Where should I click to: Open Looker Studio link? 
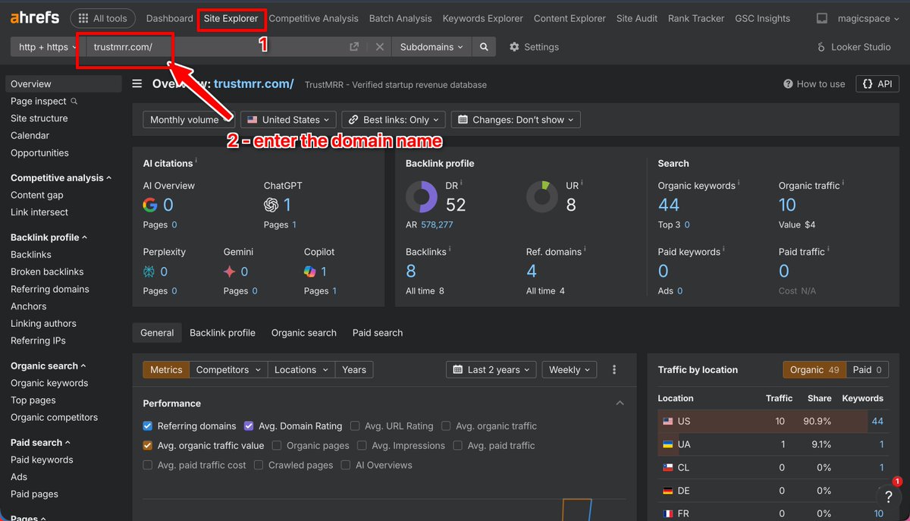(x=853, y=47)
